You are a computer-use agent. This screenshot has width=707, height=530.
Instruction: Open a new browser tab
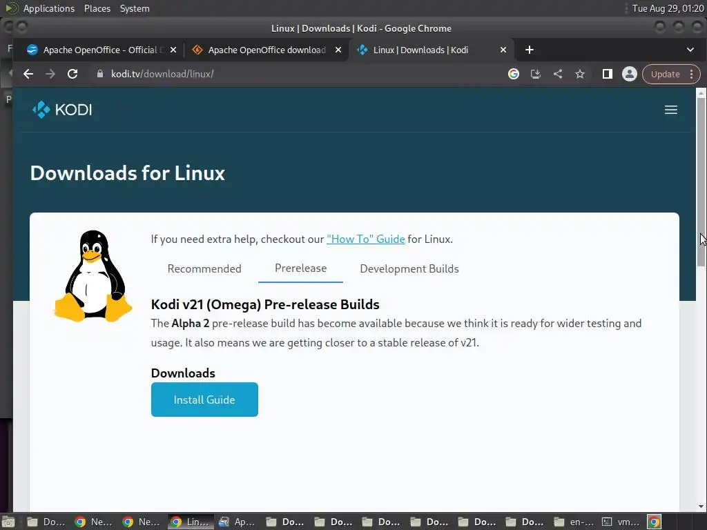point(530,50)
